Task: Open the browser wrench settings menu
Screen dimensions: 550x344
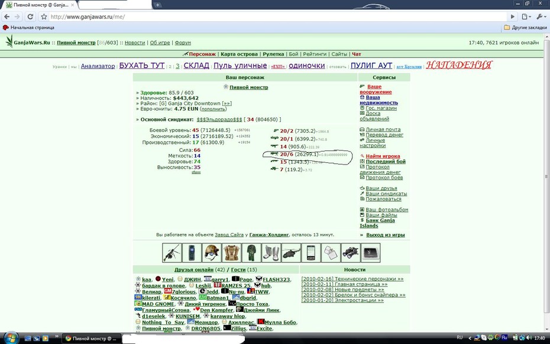Action: coord(541,17)
